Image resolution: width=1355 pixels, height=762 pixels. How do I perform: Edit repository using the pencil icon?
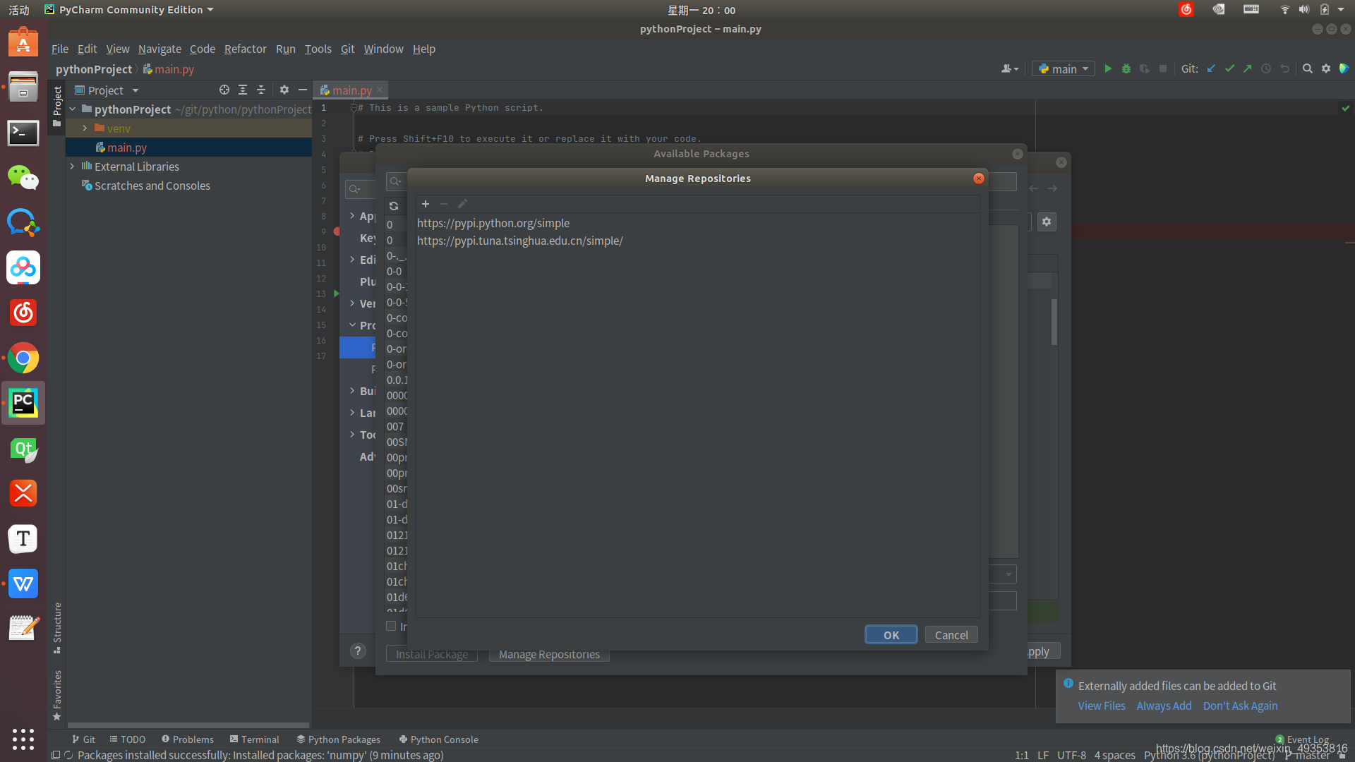(x=462, y=204)
